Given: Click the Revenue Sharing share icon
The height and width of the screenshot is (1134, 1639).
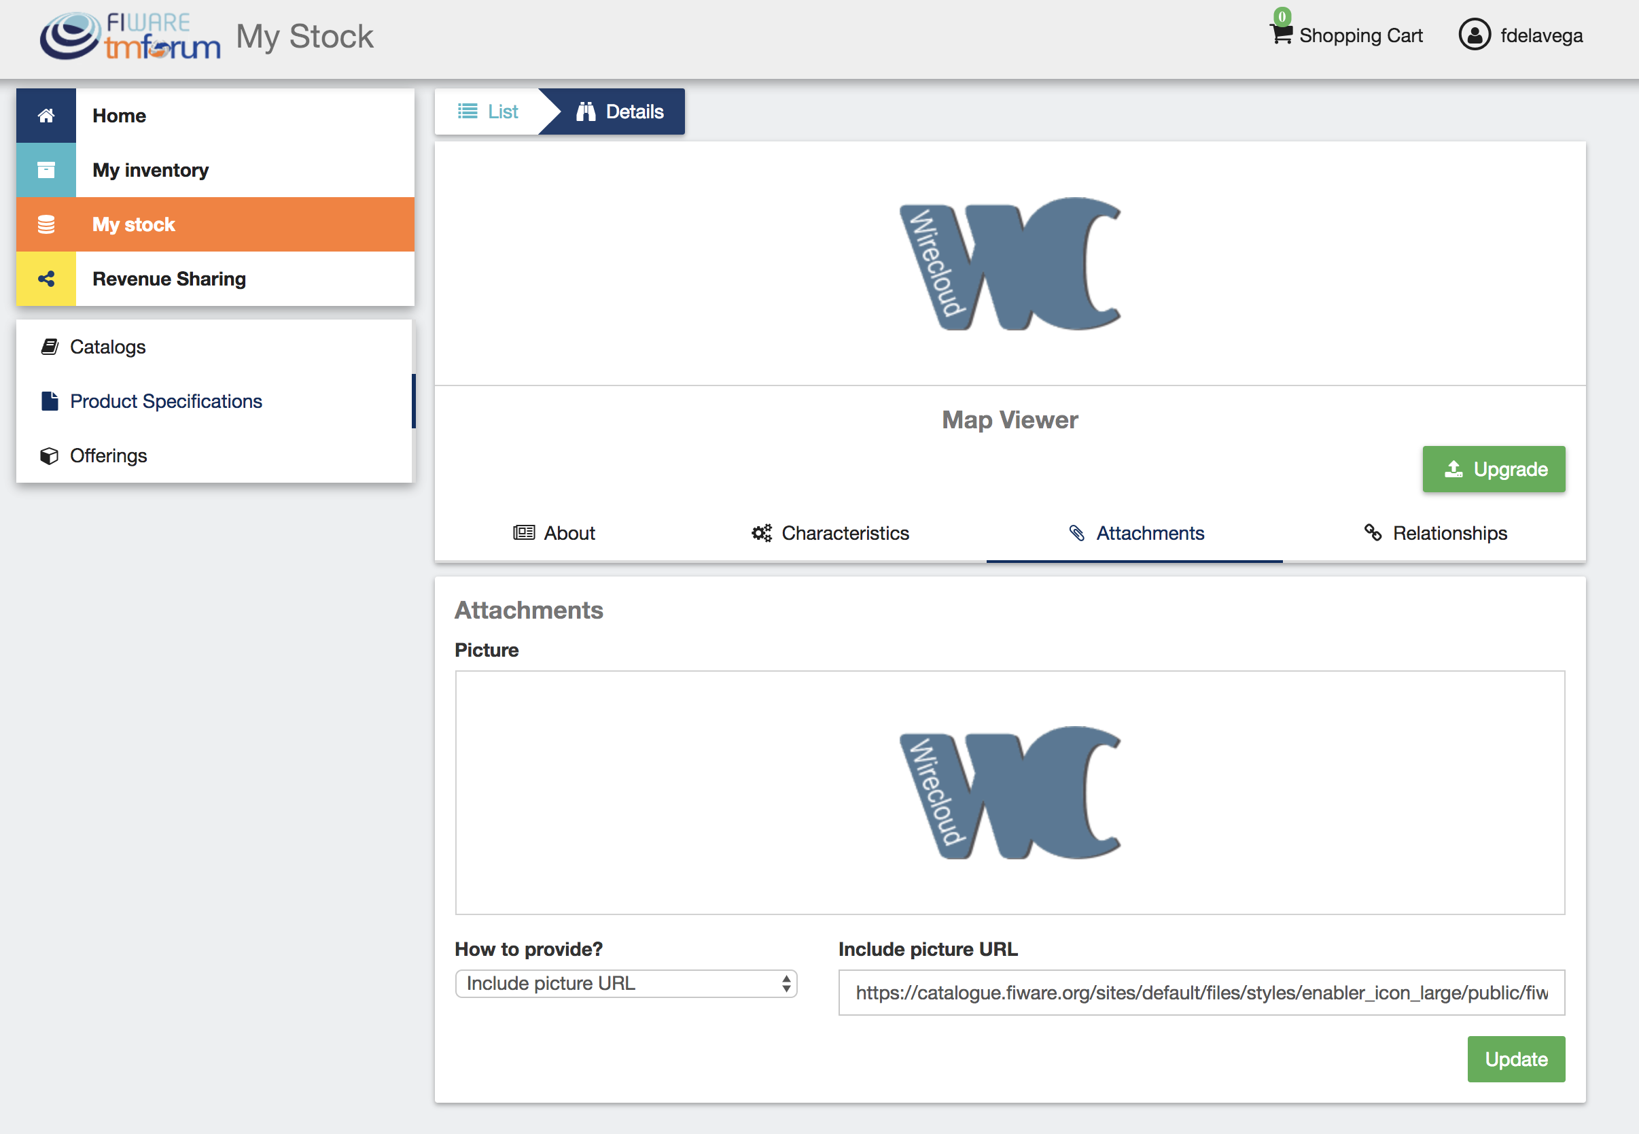Looking at the screenshot, I should pos(46,279).
